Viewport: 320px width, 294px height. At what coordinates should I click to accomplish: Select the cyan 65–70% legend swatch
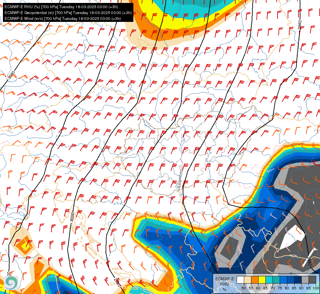click(269, 280)
